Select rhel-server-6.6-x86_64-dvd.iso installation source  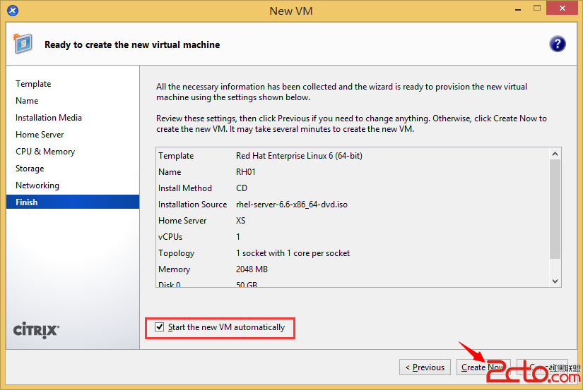292,205
